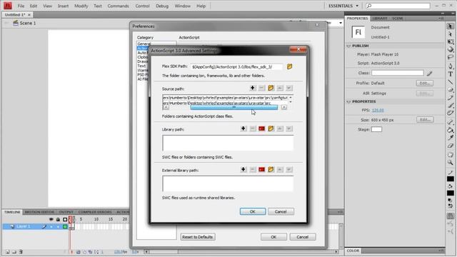Click Edit button next to Profile
Image resolution: width=457 pixels, height=257 pixels.
click(425, 83)
